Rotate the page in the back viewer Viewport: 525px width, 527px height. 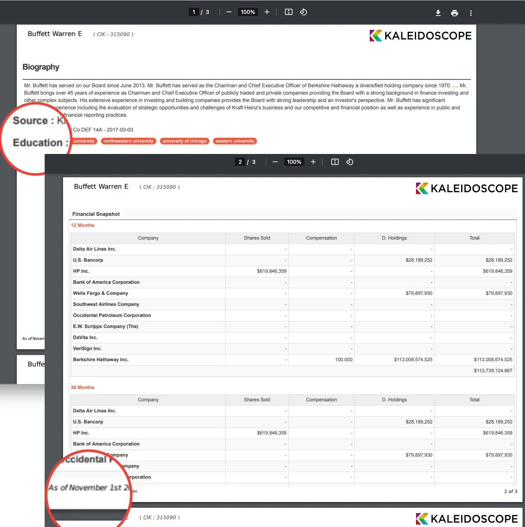point(303,12)
